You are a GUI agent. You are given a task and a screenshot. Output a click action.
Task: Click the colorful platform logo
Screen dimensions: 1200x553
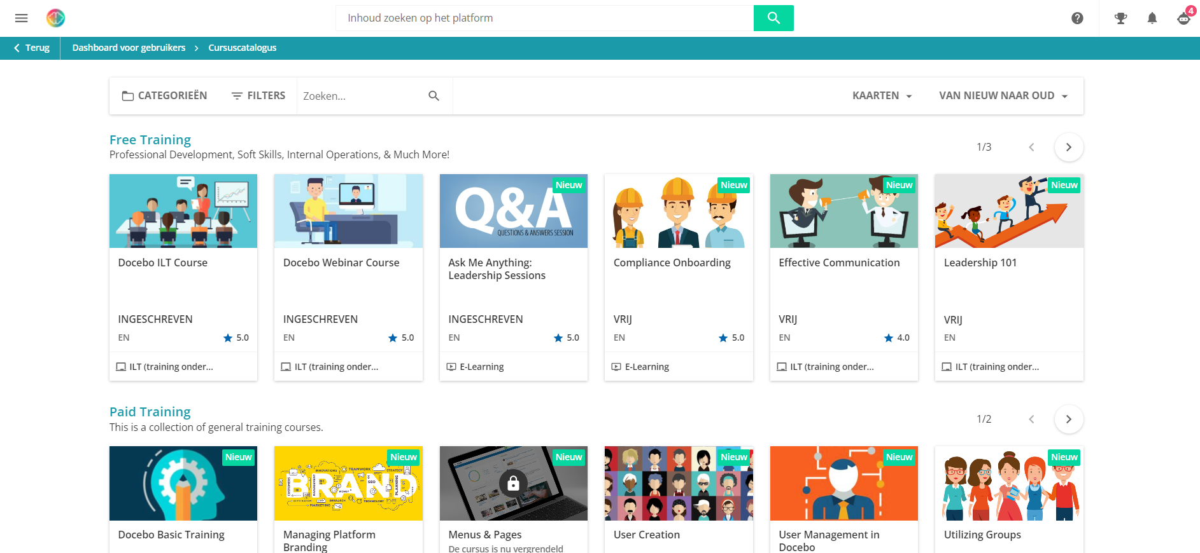(x=55, y=18)
